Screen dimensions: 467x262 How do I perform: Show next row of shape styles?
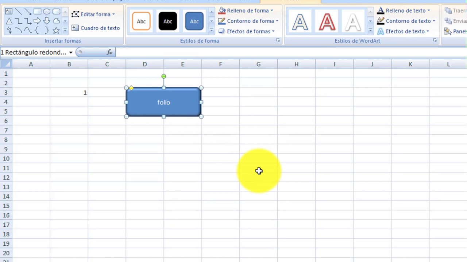tap(212, 21)
